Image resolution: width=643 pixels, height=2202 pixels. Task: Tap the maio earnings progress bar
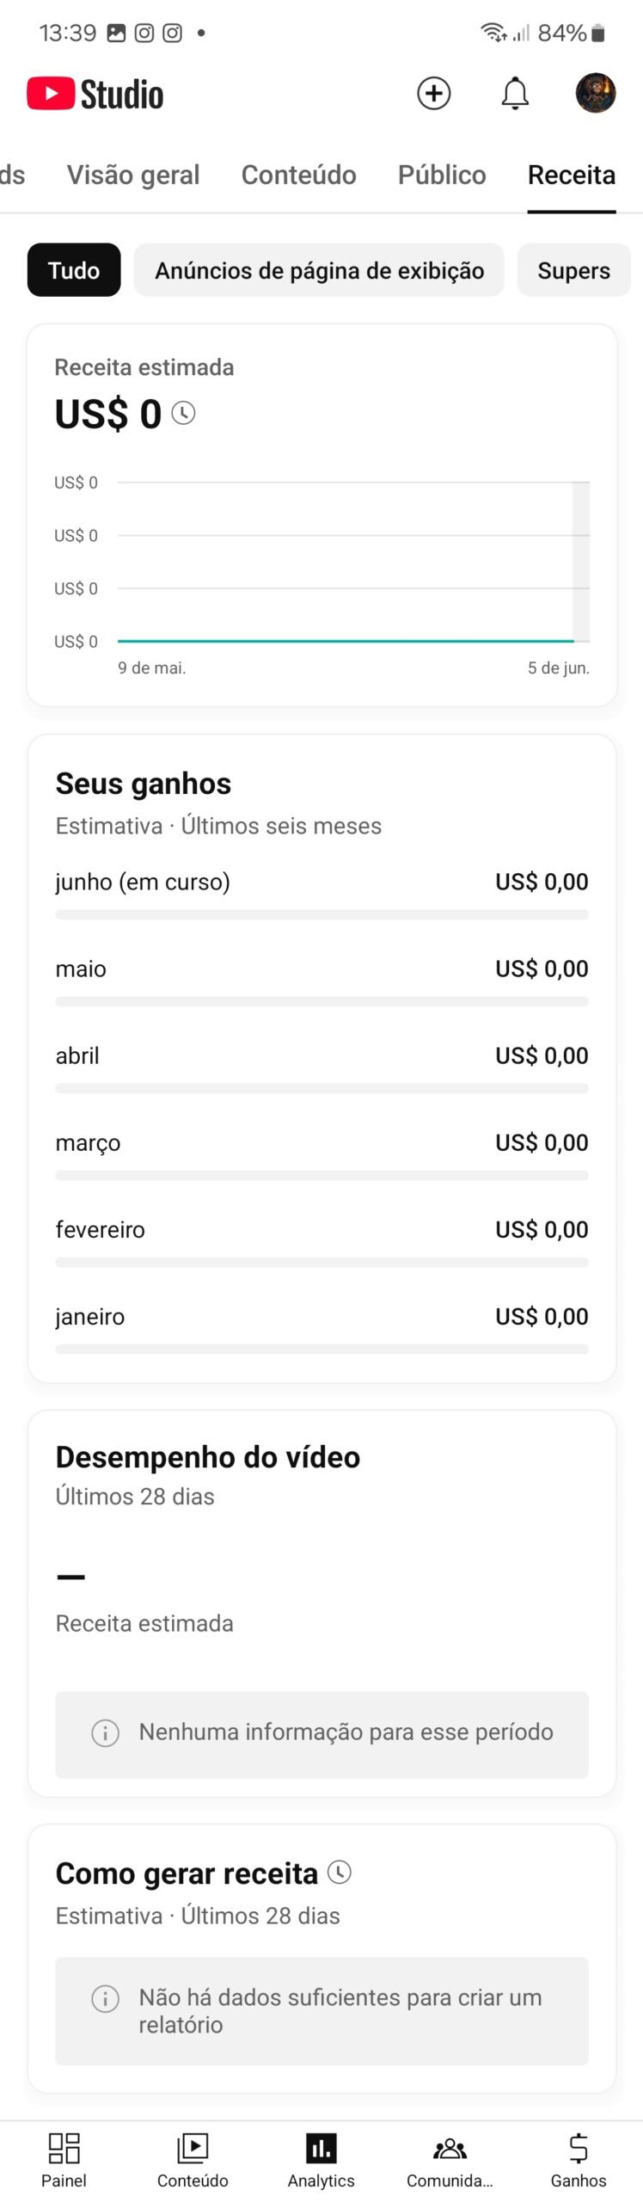(321, 1002)
